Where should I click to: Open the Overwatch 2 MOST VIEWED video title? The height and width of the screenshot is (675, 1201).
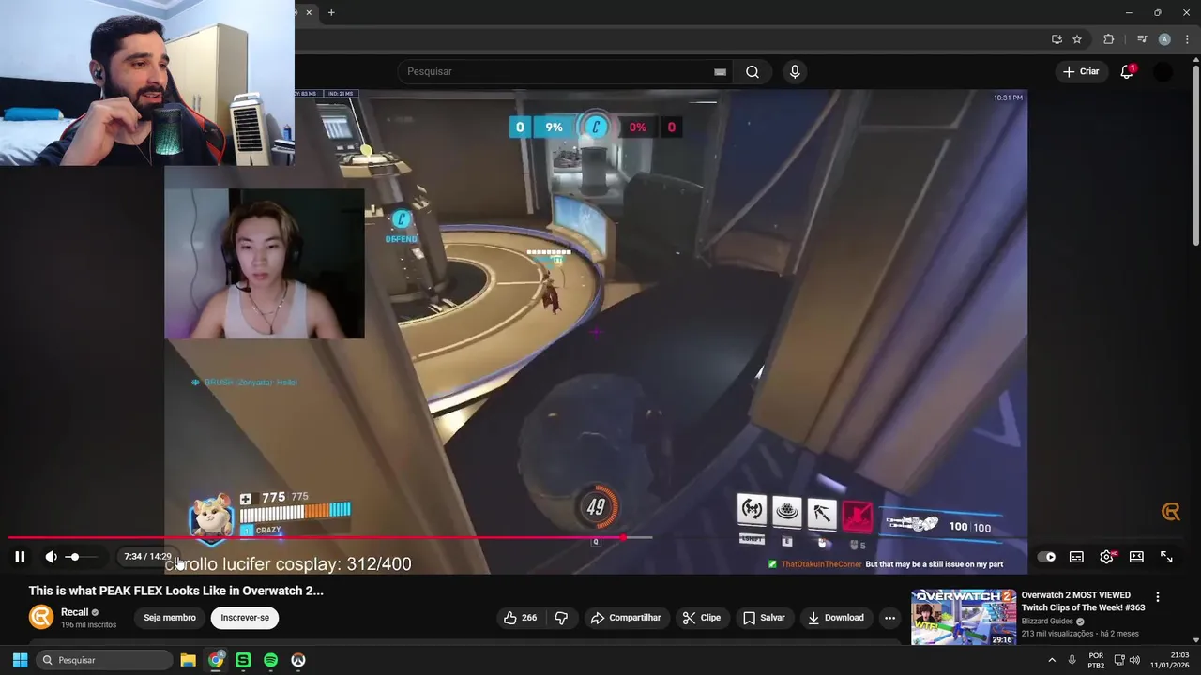[x=1083, y=601]
